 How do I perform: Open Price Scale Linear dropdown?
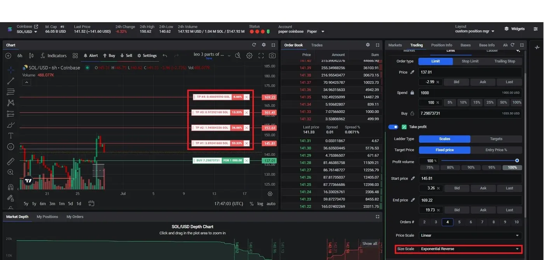[x=470, y=236]
